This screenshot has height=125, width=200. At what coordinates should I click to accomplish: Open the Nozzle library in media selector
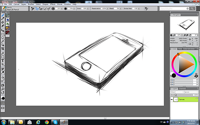click(x=8, y=24)
